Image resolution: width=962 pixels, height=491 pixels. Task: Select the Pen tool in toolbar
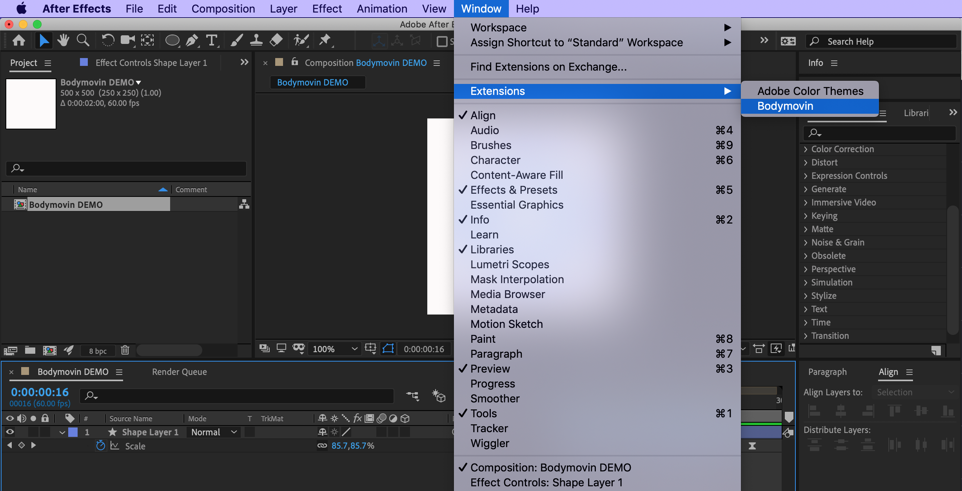pos(192,40)
